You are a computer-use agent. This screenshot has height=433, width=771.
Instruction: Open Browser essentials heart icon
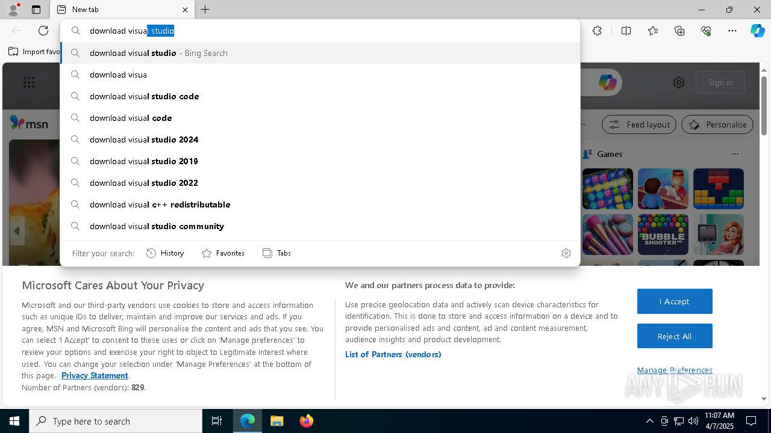(x=706, y=31)
